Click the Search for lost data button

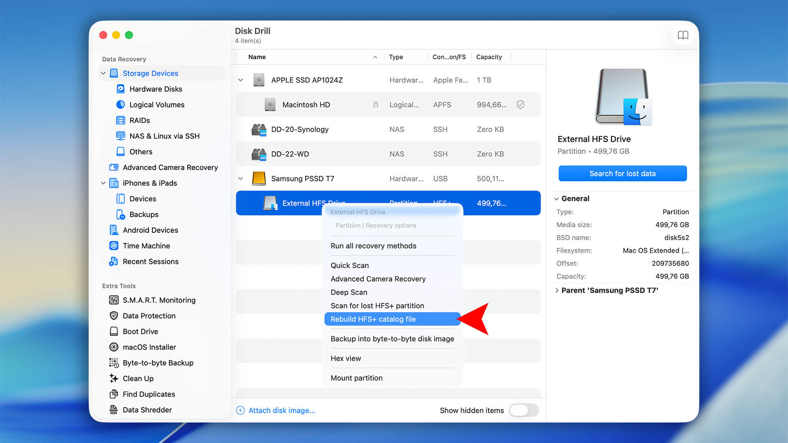pos(622,173)
